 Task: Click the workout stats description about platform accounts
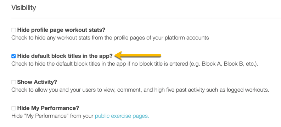coord(110,38)
